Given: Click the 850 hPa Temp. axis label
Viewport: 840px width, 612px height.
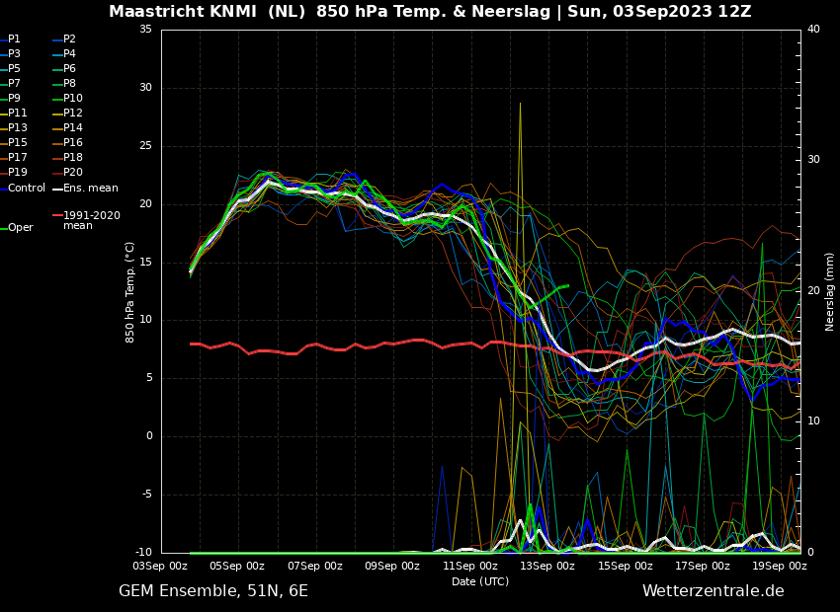Looking at the screenshot, I should tap(130, 291).
